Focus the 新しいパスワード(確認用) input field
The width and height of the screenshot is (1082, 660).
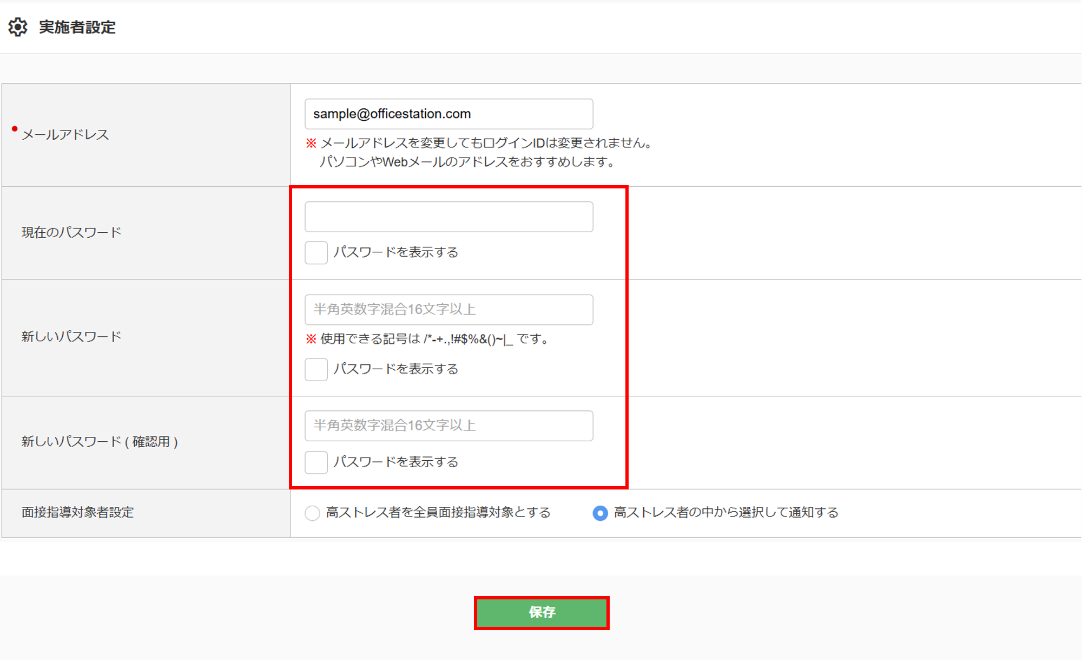[x=448, y=426]
